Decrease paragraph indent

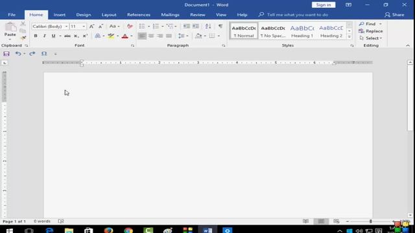pyautogui.click(x=186, y=27)
